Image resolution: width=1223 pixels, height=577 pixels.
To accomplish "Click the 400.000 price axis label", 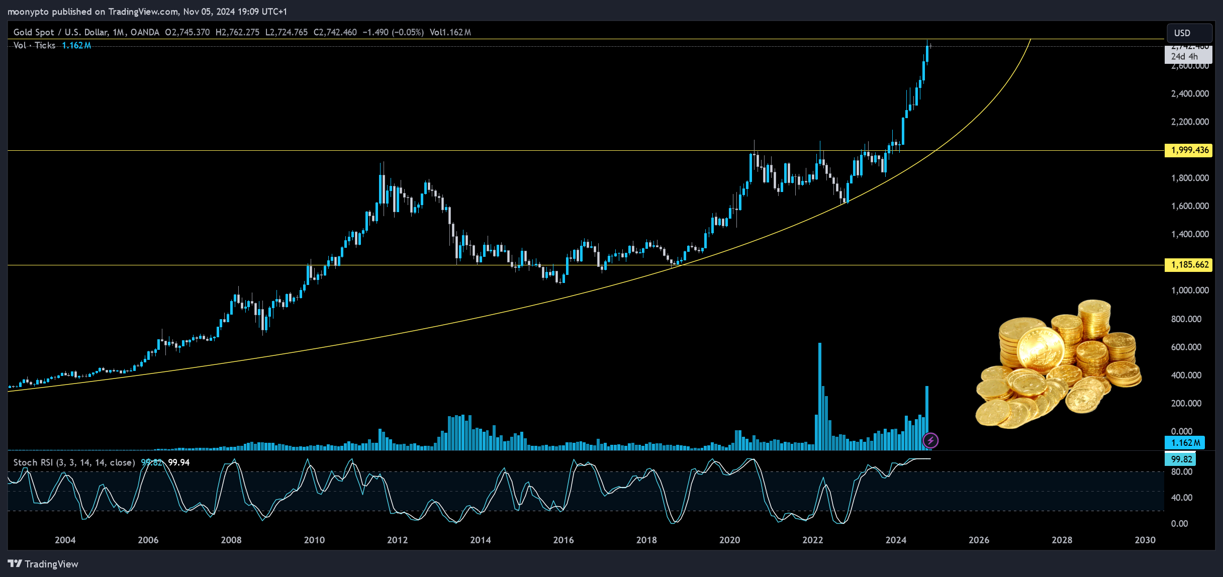I will [1186, 375].
